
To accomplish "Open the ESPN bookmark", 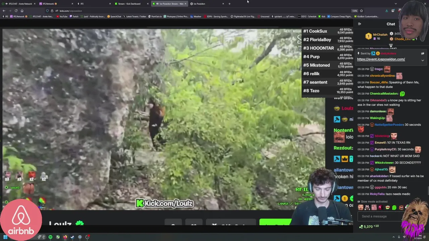I will point(216,16).
